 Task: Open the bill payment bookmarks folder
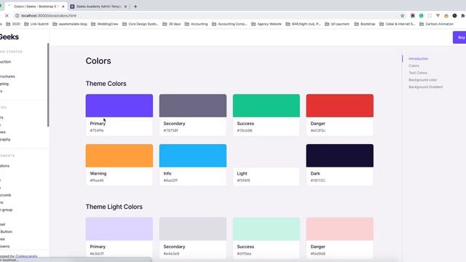(x=337, y=24)
